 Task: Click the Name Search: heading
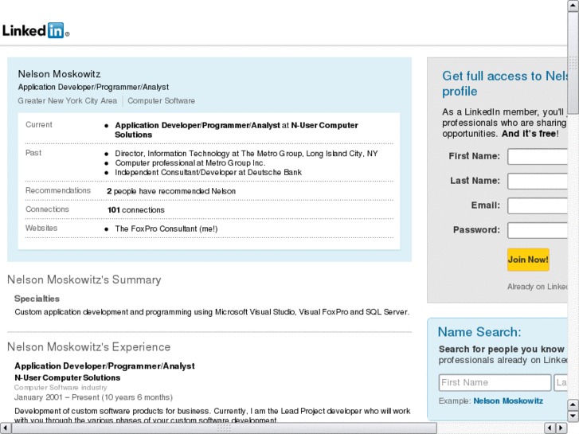(x=479, y=332)
